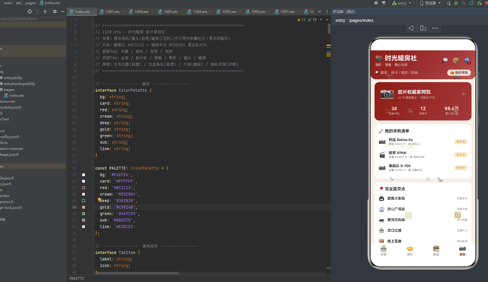This screenshot has height=282, width=488.
Task: Open project panel settings gear
Action: (55, 12)
